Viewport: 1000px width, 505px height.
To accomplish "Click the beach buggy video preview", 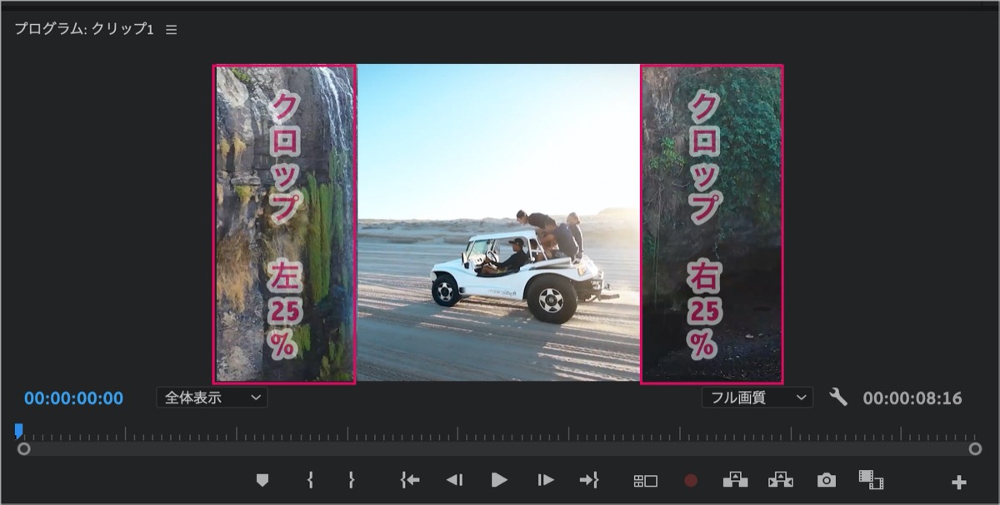I will point(498,223).
